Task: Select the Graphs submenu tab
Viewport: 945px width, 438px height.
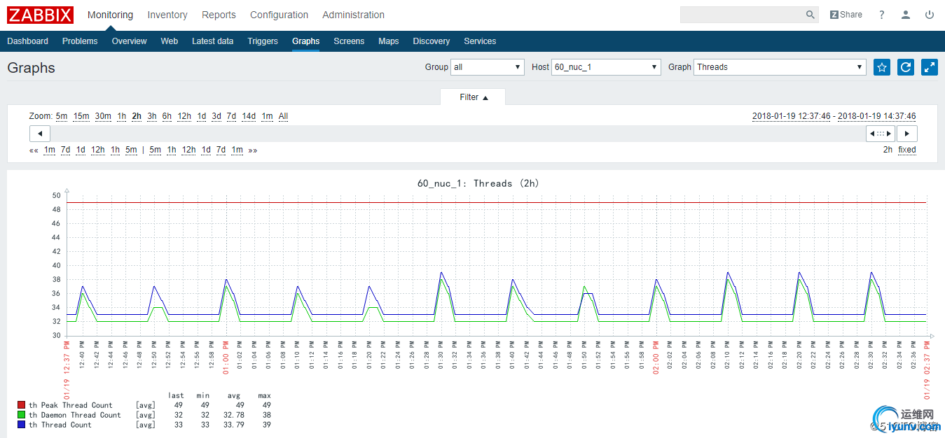Action: pos(306,41)
